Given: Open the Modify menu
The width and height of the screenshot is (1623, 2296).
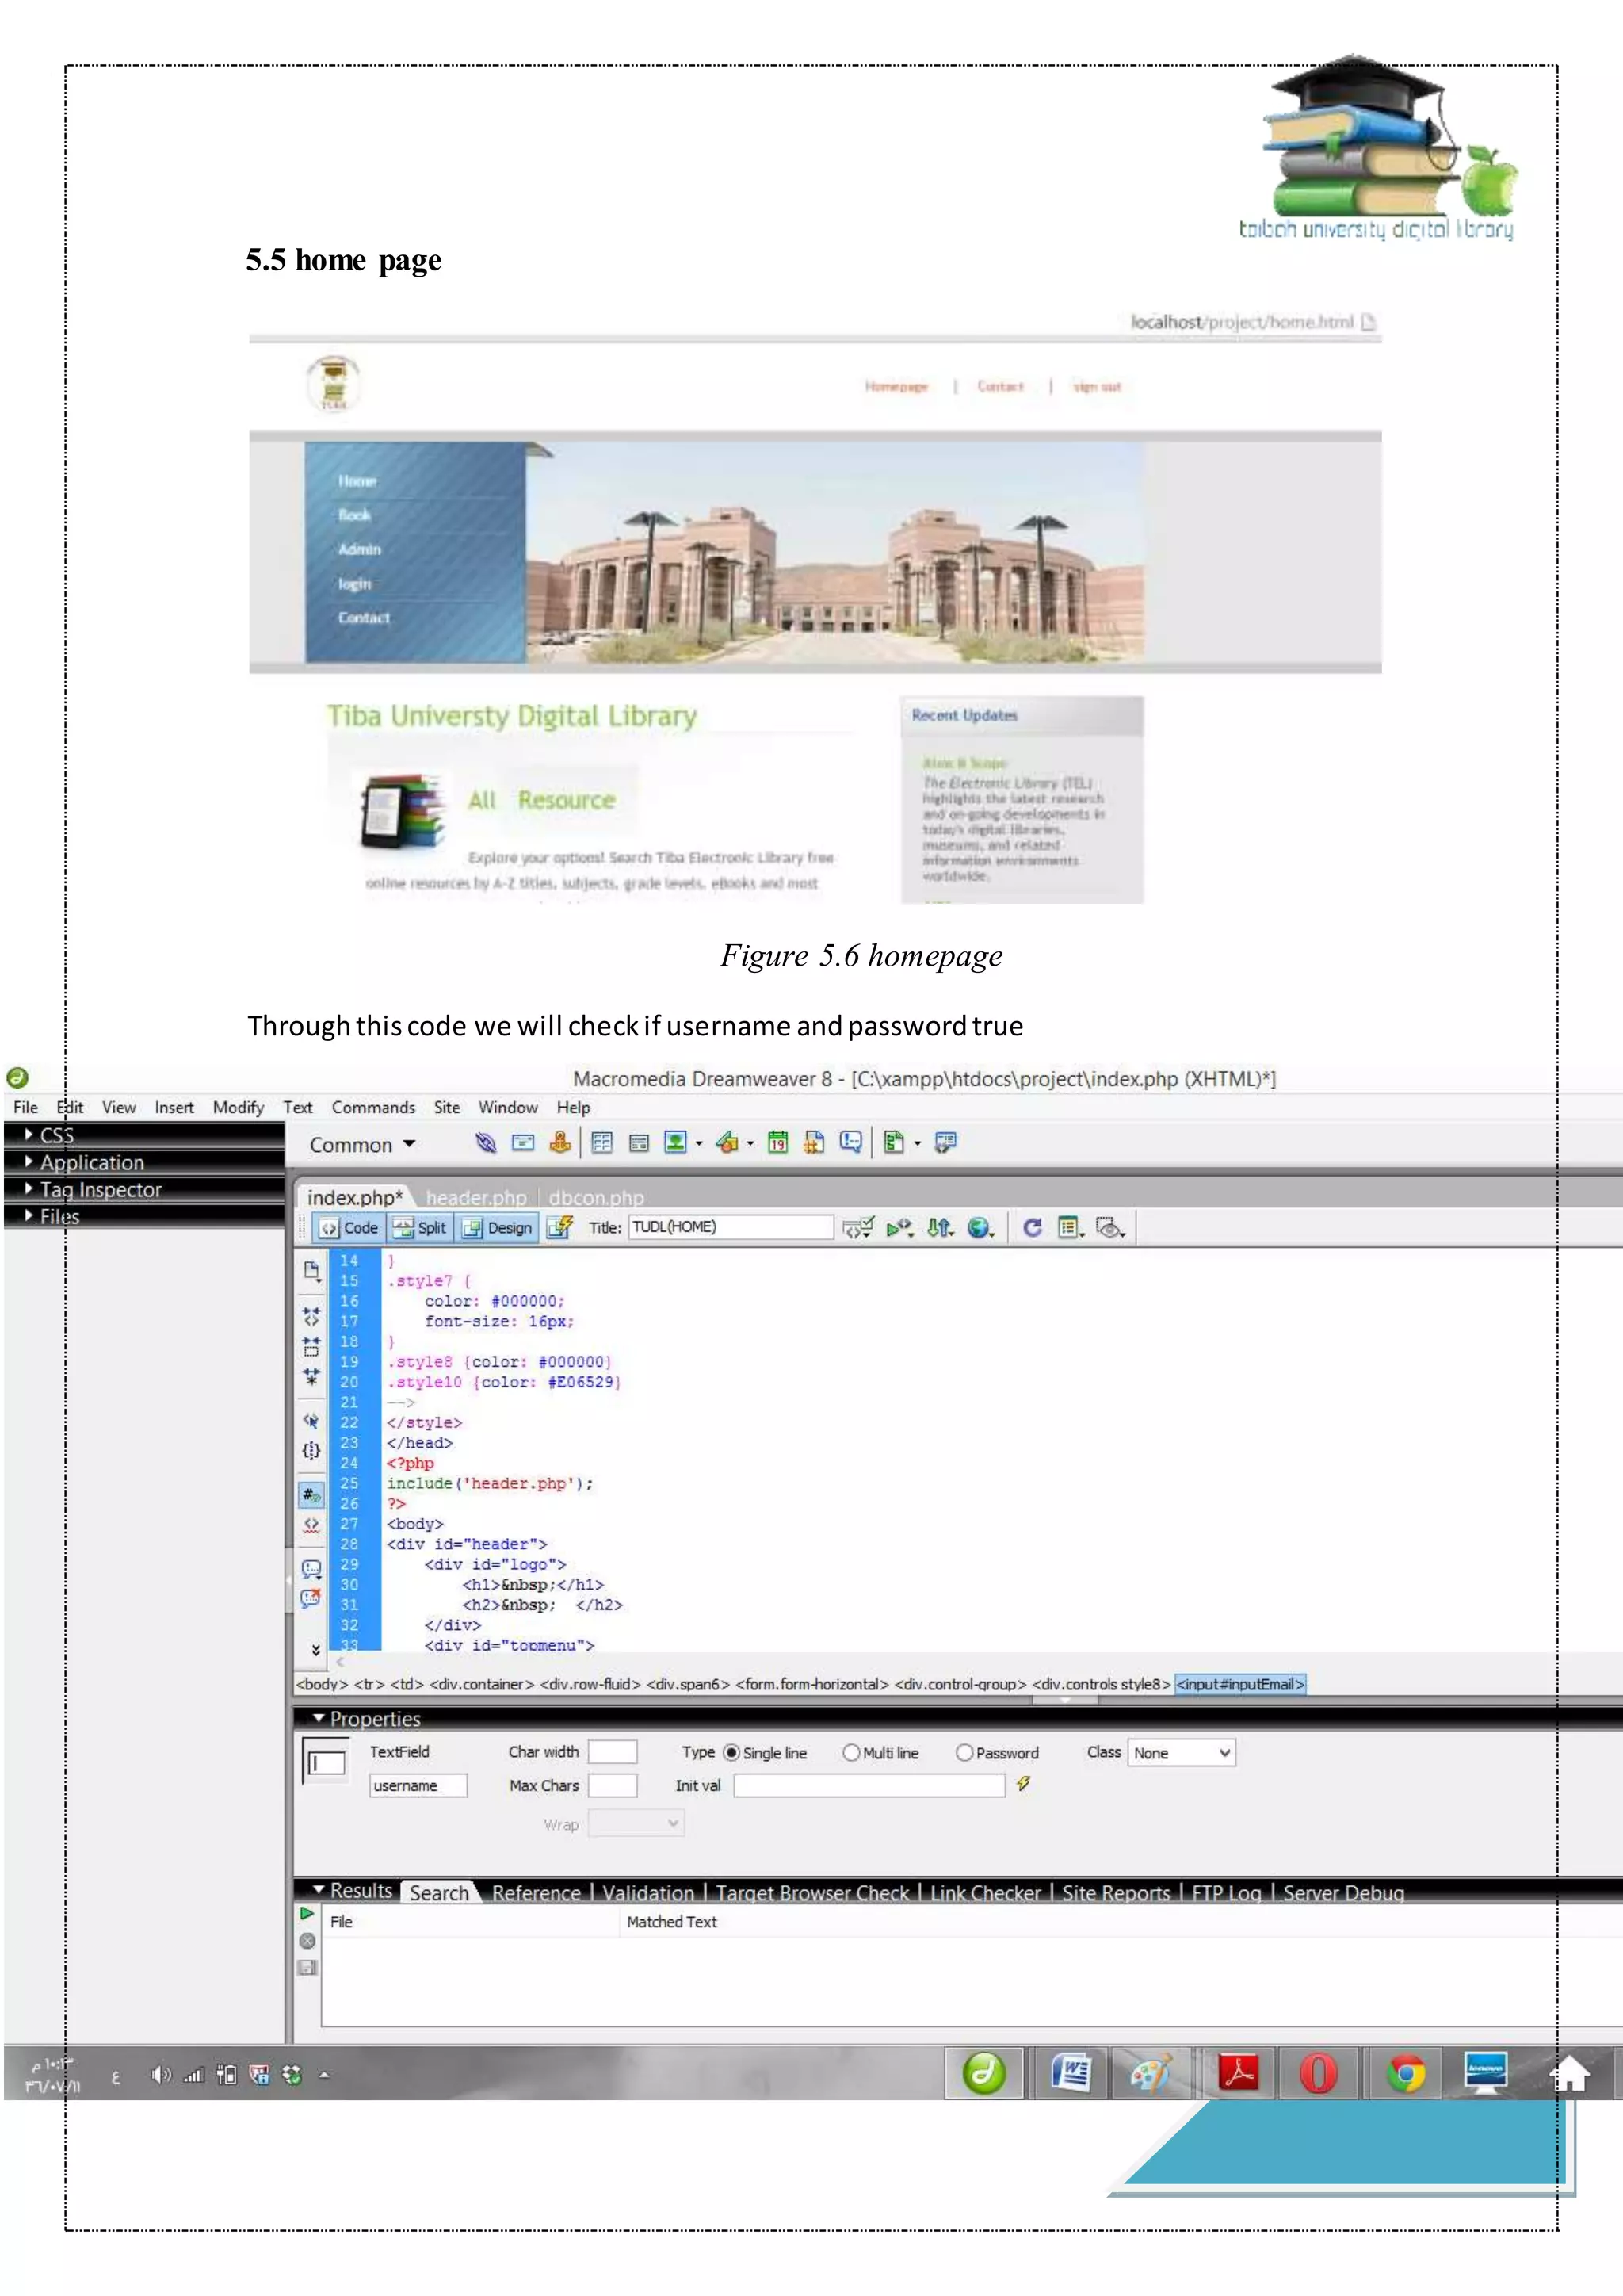Looking at the screenshot, I should 238,1107.
